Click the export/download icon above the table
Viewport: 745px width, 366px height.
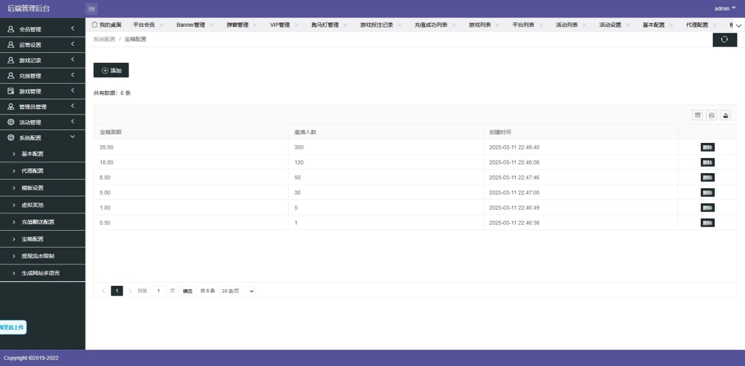pos(725,115)
